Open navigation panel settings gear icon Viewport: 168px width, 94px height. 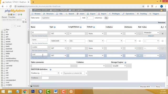click(x=19, y=15)
